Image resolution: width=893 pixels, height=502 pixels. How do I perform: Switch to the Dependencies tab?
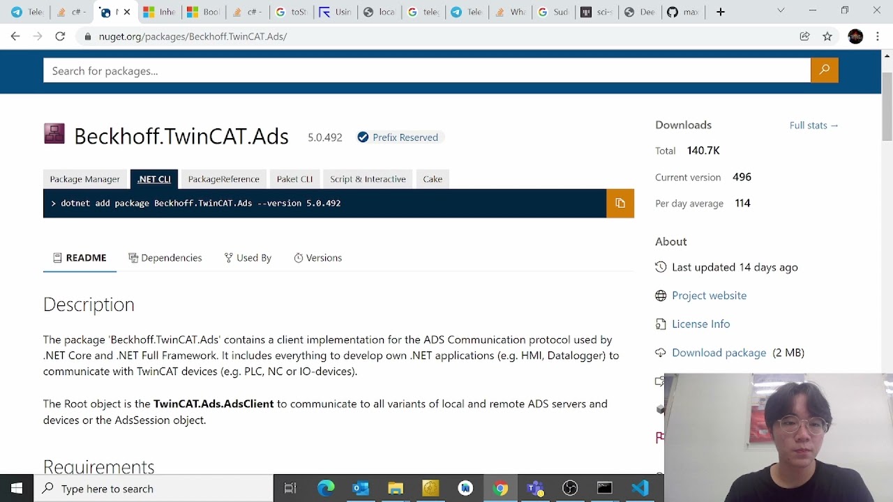(x=165, y=258)
